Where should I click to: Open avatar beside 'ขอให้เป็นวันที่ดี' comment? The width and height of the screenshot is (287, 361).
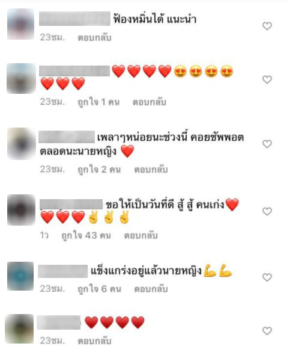[x=21, y=210]
